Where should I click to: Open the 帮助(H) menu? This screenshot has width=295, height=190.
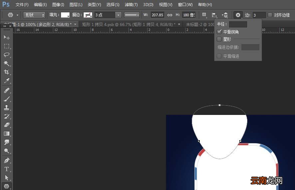tap(205, 5)
